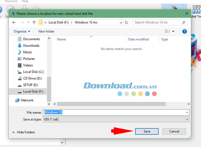Select Local Disk (C:) drive
Screen dimensions: 201x147
pos(33,72)
